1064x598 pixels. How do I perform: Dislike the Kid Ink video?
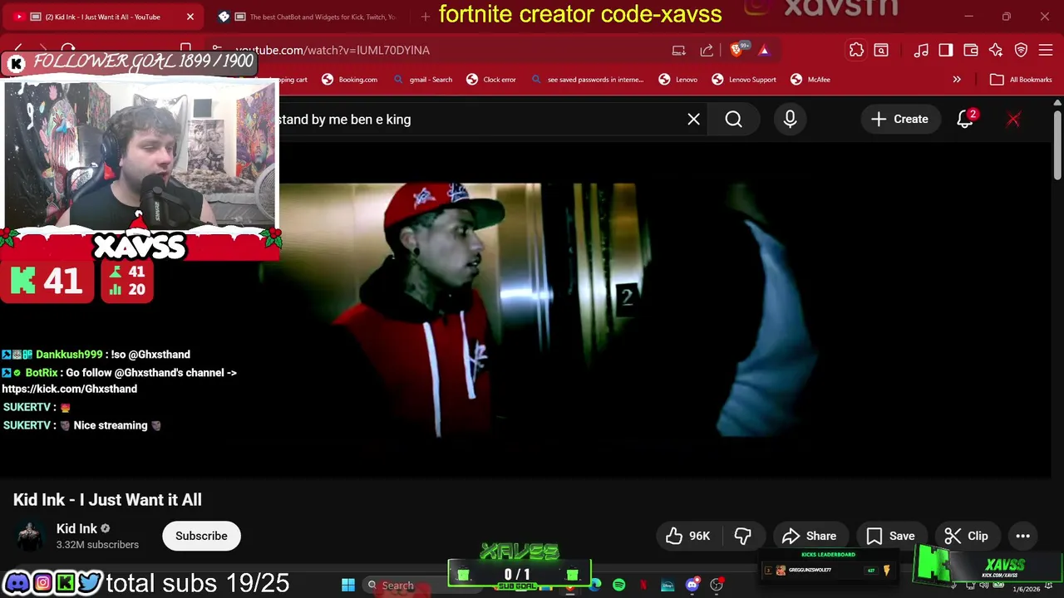point(743,536)
